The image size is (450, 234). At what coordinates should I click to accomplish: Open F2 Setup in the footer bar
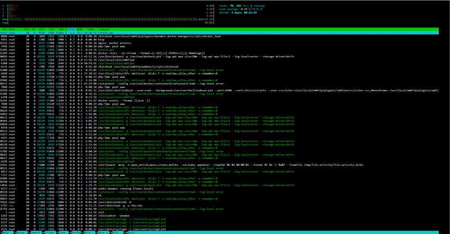20,233
